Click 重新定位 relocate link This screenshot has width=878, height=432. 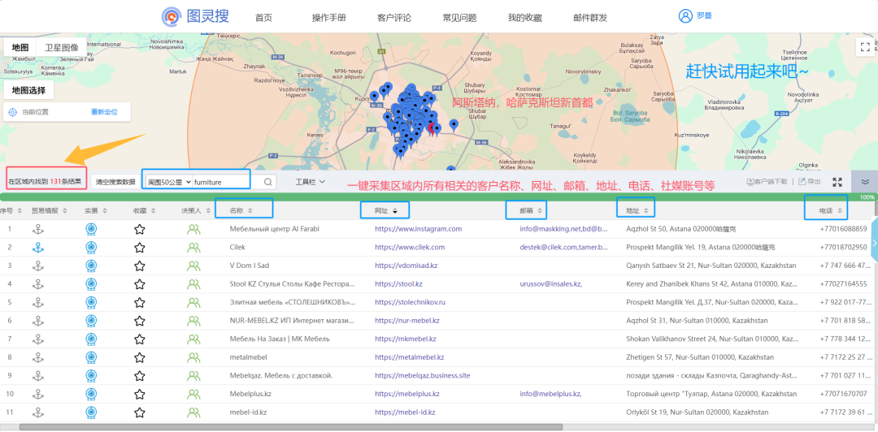click(x=105, y=112)
